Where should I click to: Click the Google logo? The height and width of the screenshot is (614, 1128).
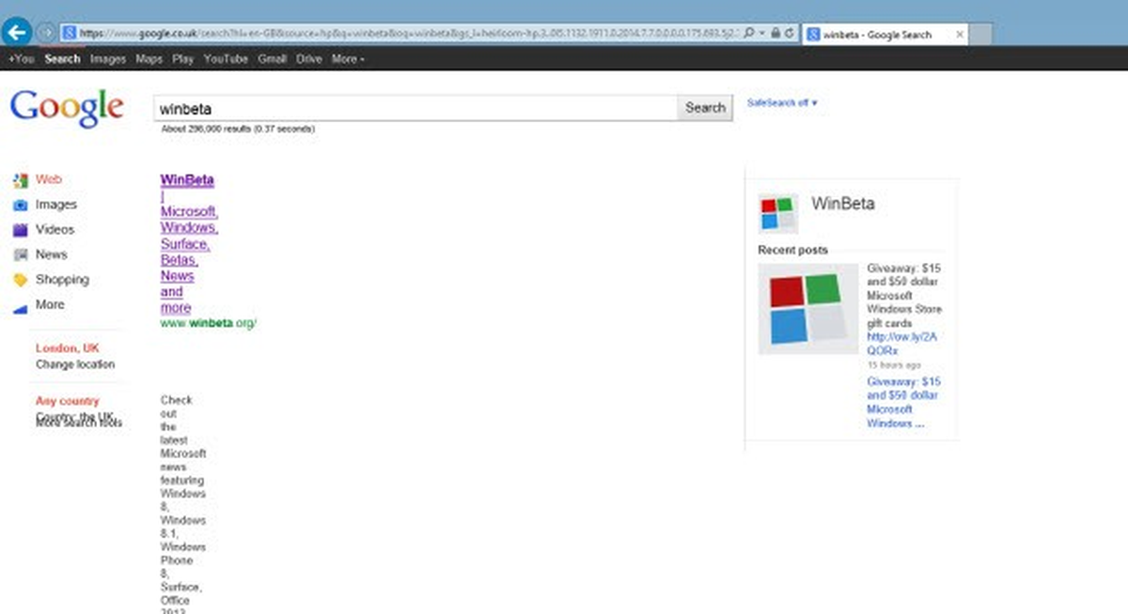[67, 108]
